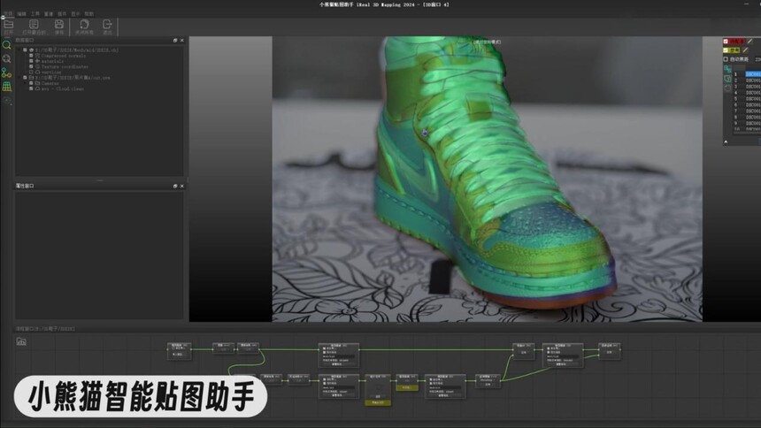The height and width of the screenshot is (428, 761).
Task: Toggle Compressed normals checkbox in tree
Action: pos(32,56)
